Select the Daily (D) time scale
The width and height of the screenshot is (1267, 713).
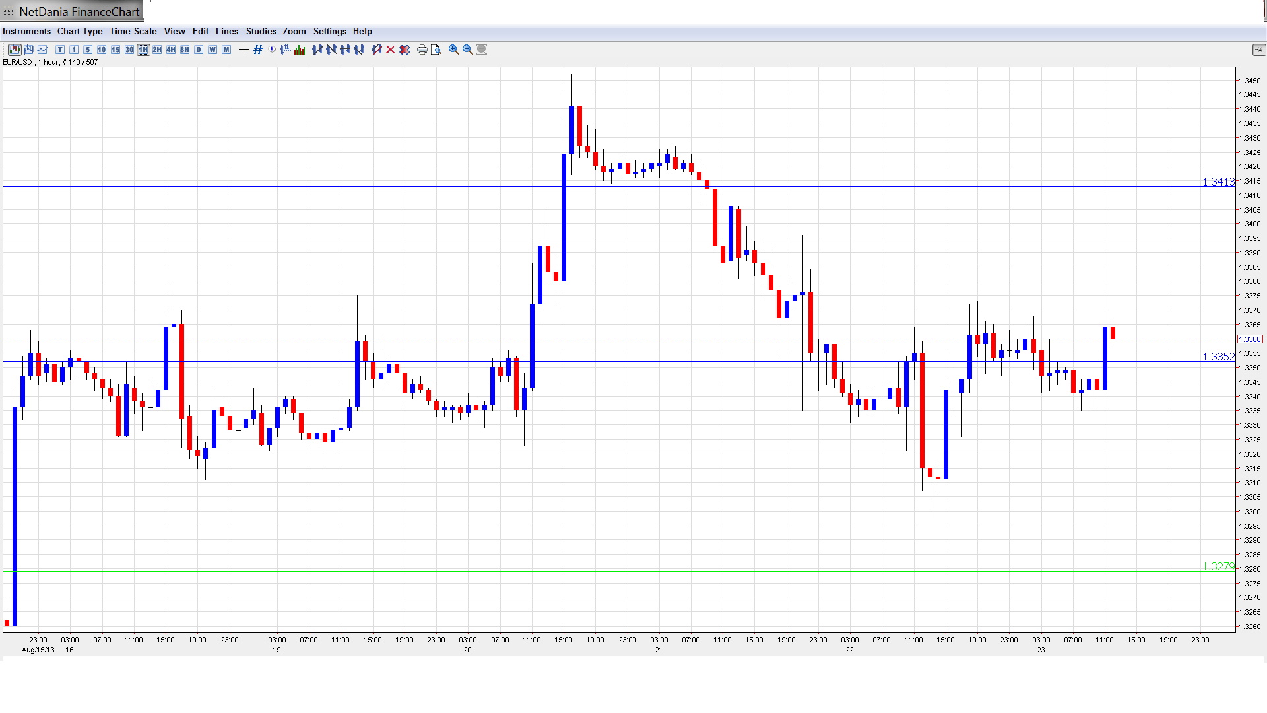[x=199, y=50]
